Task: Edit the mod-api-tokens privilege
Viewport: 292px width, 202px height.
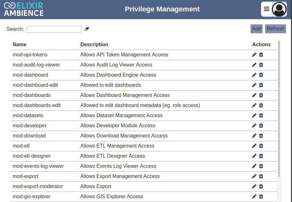Action: [x=254, y=54]
